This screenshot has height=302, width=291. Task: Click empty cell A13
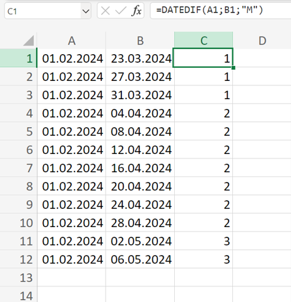[72, 277]
